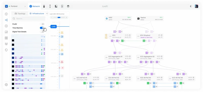Collapse the ECS Aggregation 02 node
Screen dimensions: 203x92
[x=138, y=58]
